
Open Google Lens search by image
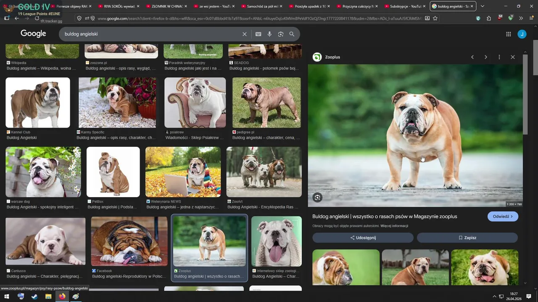(281, 34)
